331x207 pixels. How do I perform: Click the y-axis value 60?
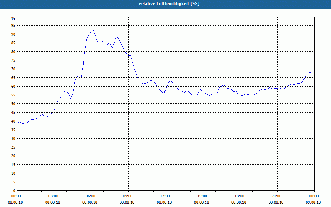(13, 87)
